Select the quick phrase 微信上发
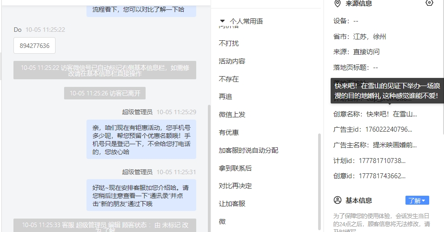Screen dimensions: 444x232 [x=232, y=115]
